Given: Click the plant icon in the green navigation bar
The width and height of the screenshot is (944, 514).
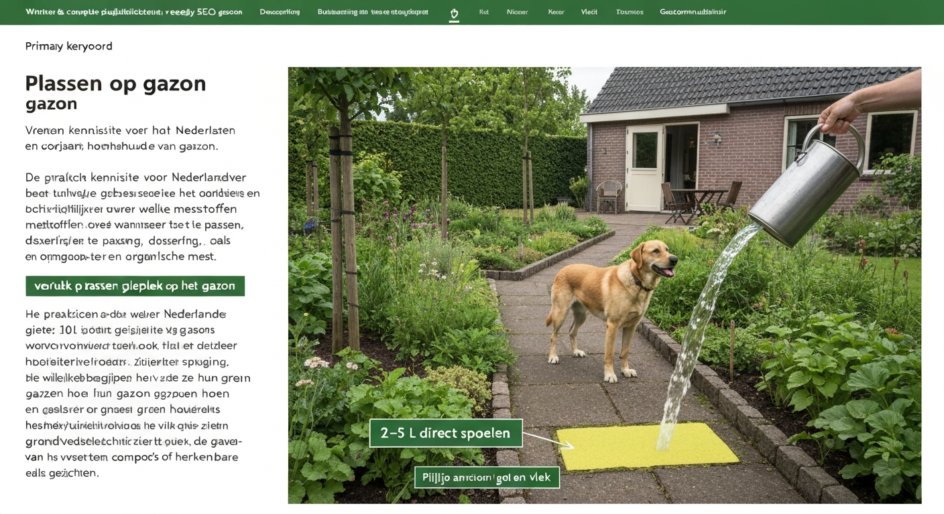Looking at the screenshot, I should [454, 13].
